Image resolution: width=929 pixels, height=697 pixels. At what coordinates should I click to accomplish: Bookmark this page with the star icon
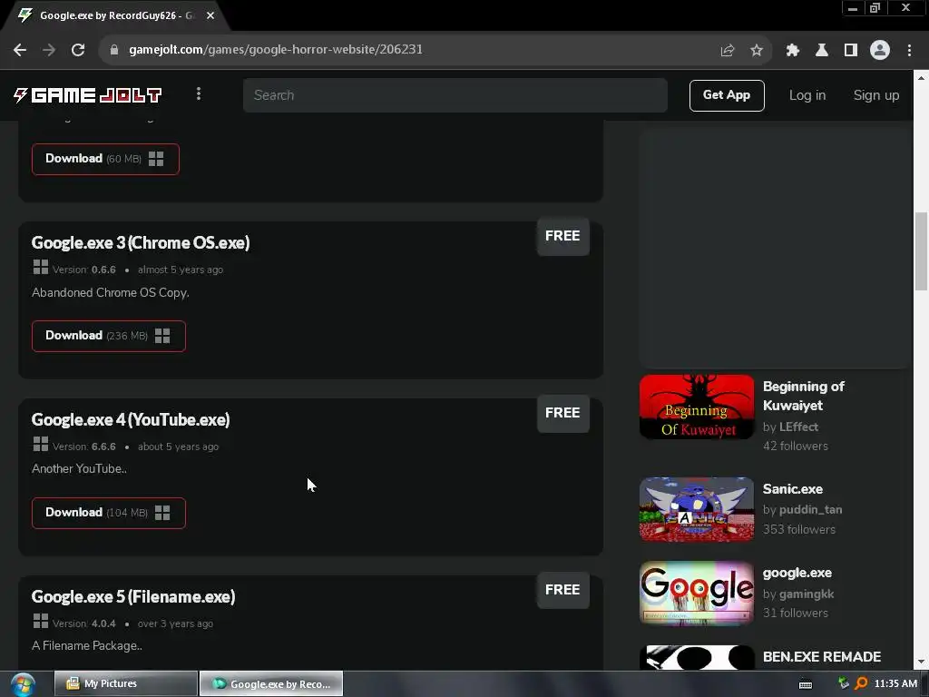[757, 50]
